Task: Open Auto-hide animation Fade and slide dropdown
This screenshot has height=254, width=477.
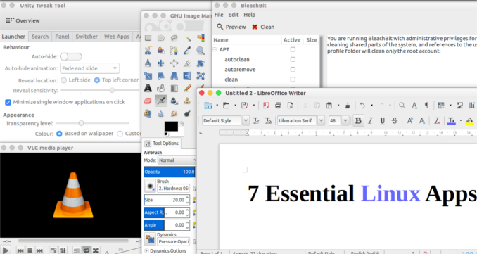Action: pyautogui.click(x=90, y=68)
